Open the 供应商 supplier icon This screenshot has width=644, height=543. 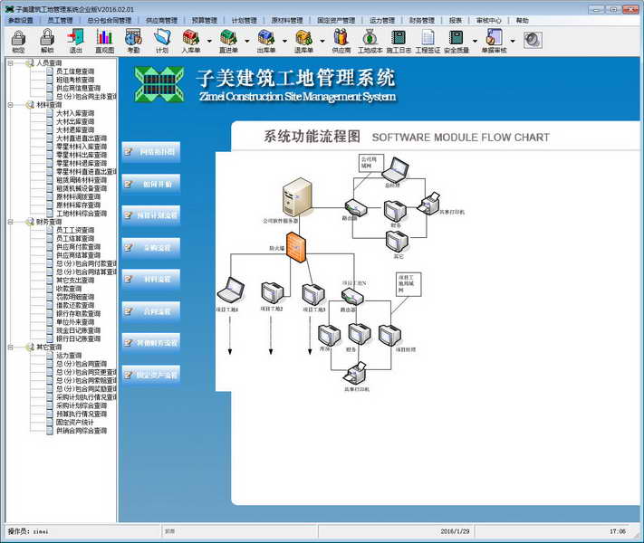341,40
